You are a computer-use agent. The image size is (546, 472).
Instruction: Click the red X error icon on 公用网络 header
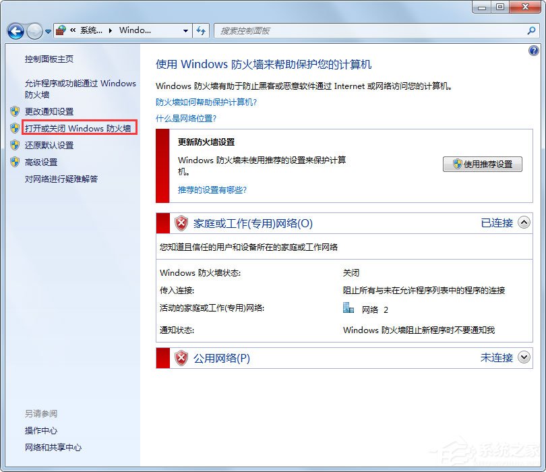(181, 358)
